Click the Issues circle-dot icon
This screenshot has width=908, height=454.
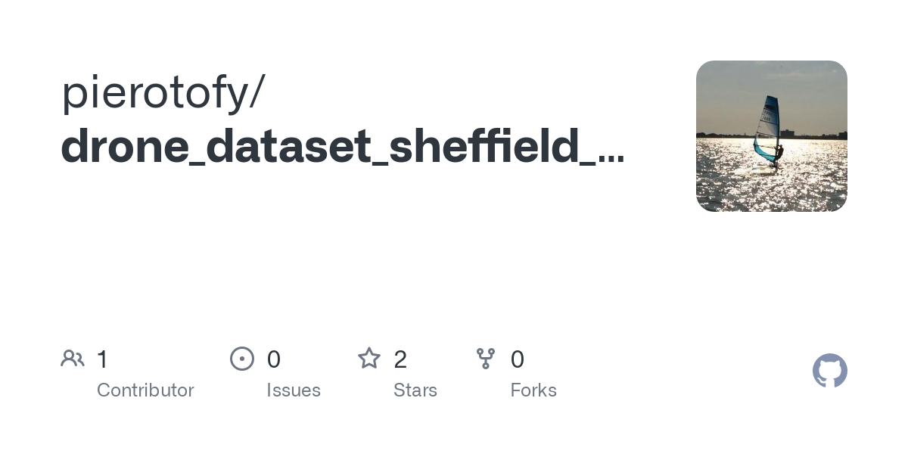tap(241, 359)
